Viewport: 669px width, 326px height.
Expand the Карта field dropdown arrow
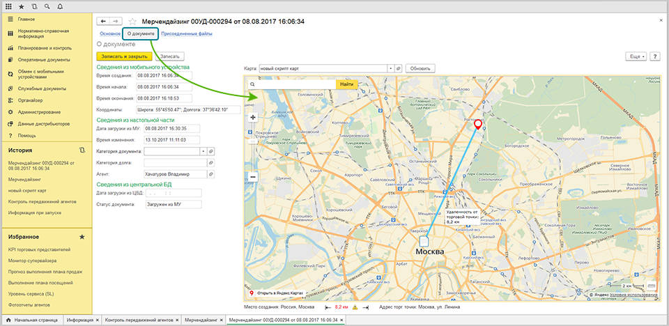390,68
